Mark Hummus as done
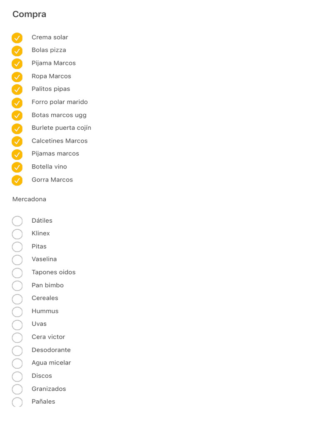This screenshot has width=320, height=427. tap(17, 311)
